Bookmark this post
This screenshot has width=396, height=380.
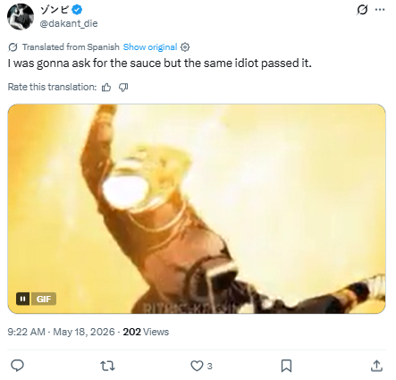(x=286, y=366)
